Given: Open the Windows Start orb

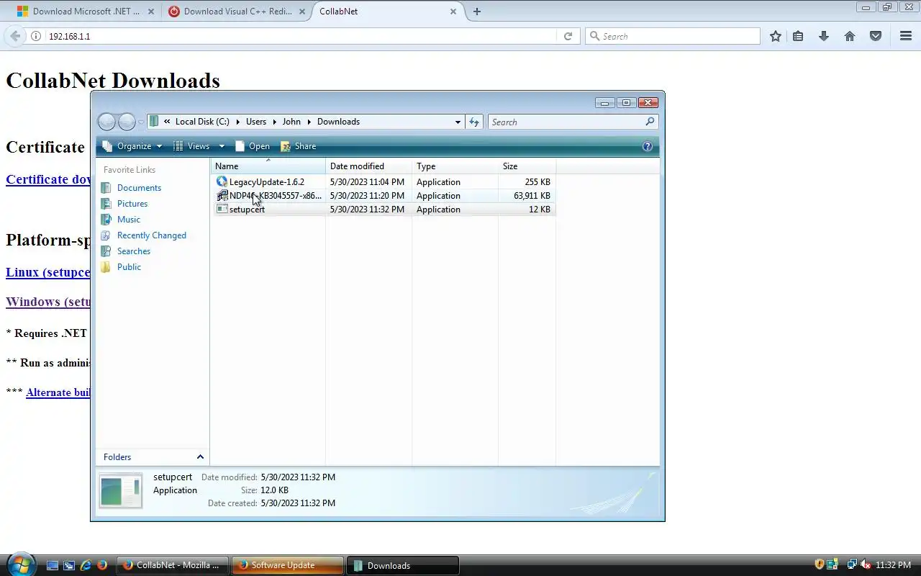Looking at the screenshot, I should coord(20,564).
